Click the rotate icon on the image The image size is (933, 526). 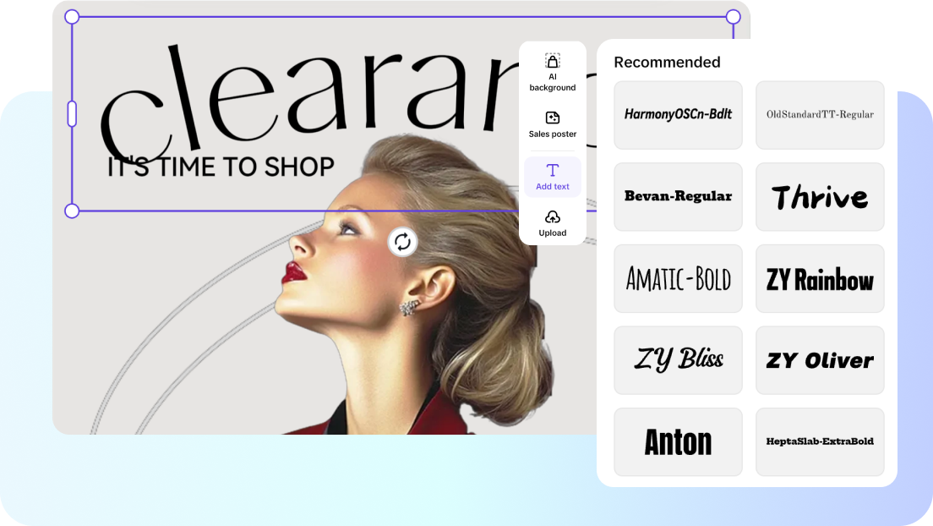pos(403,242)
